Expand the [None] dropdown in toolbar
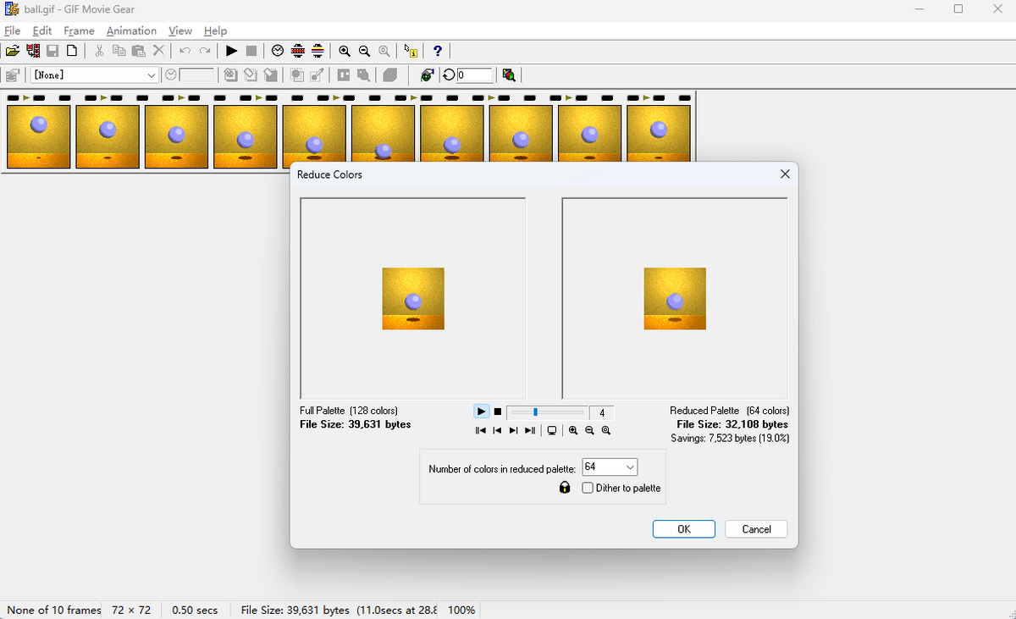The image size is (1016, 619). tap(152, 75)
